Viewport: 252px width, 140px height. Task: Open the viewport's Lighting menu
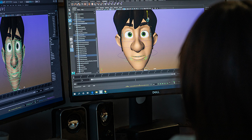tap(107, 8)
